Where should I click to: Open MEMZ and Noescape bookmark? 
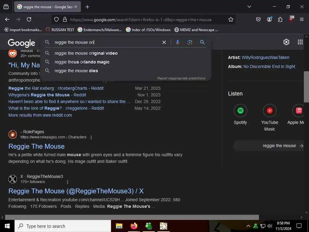tap(196, 30)
